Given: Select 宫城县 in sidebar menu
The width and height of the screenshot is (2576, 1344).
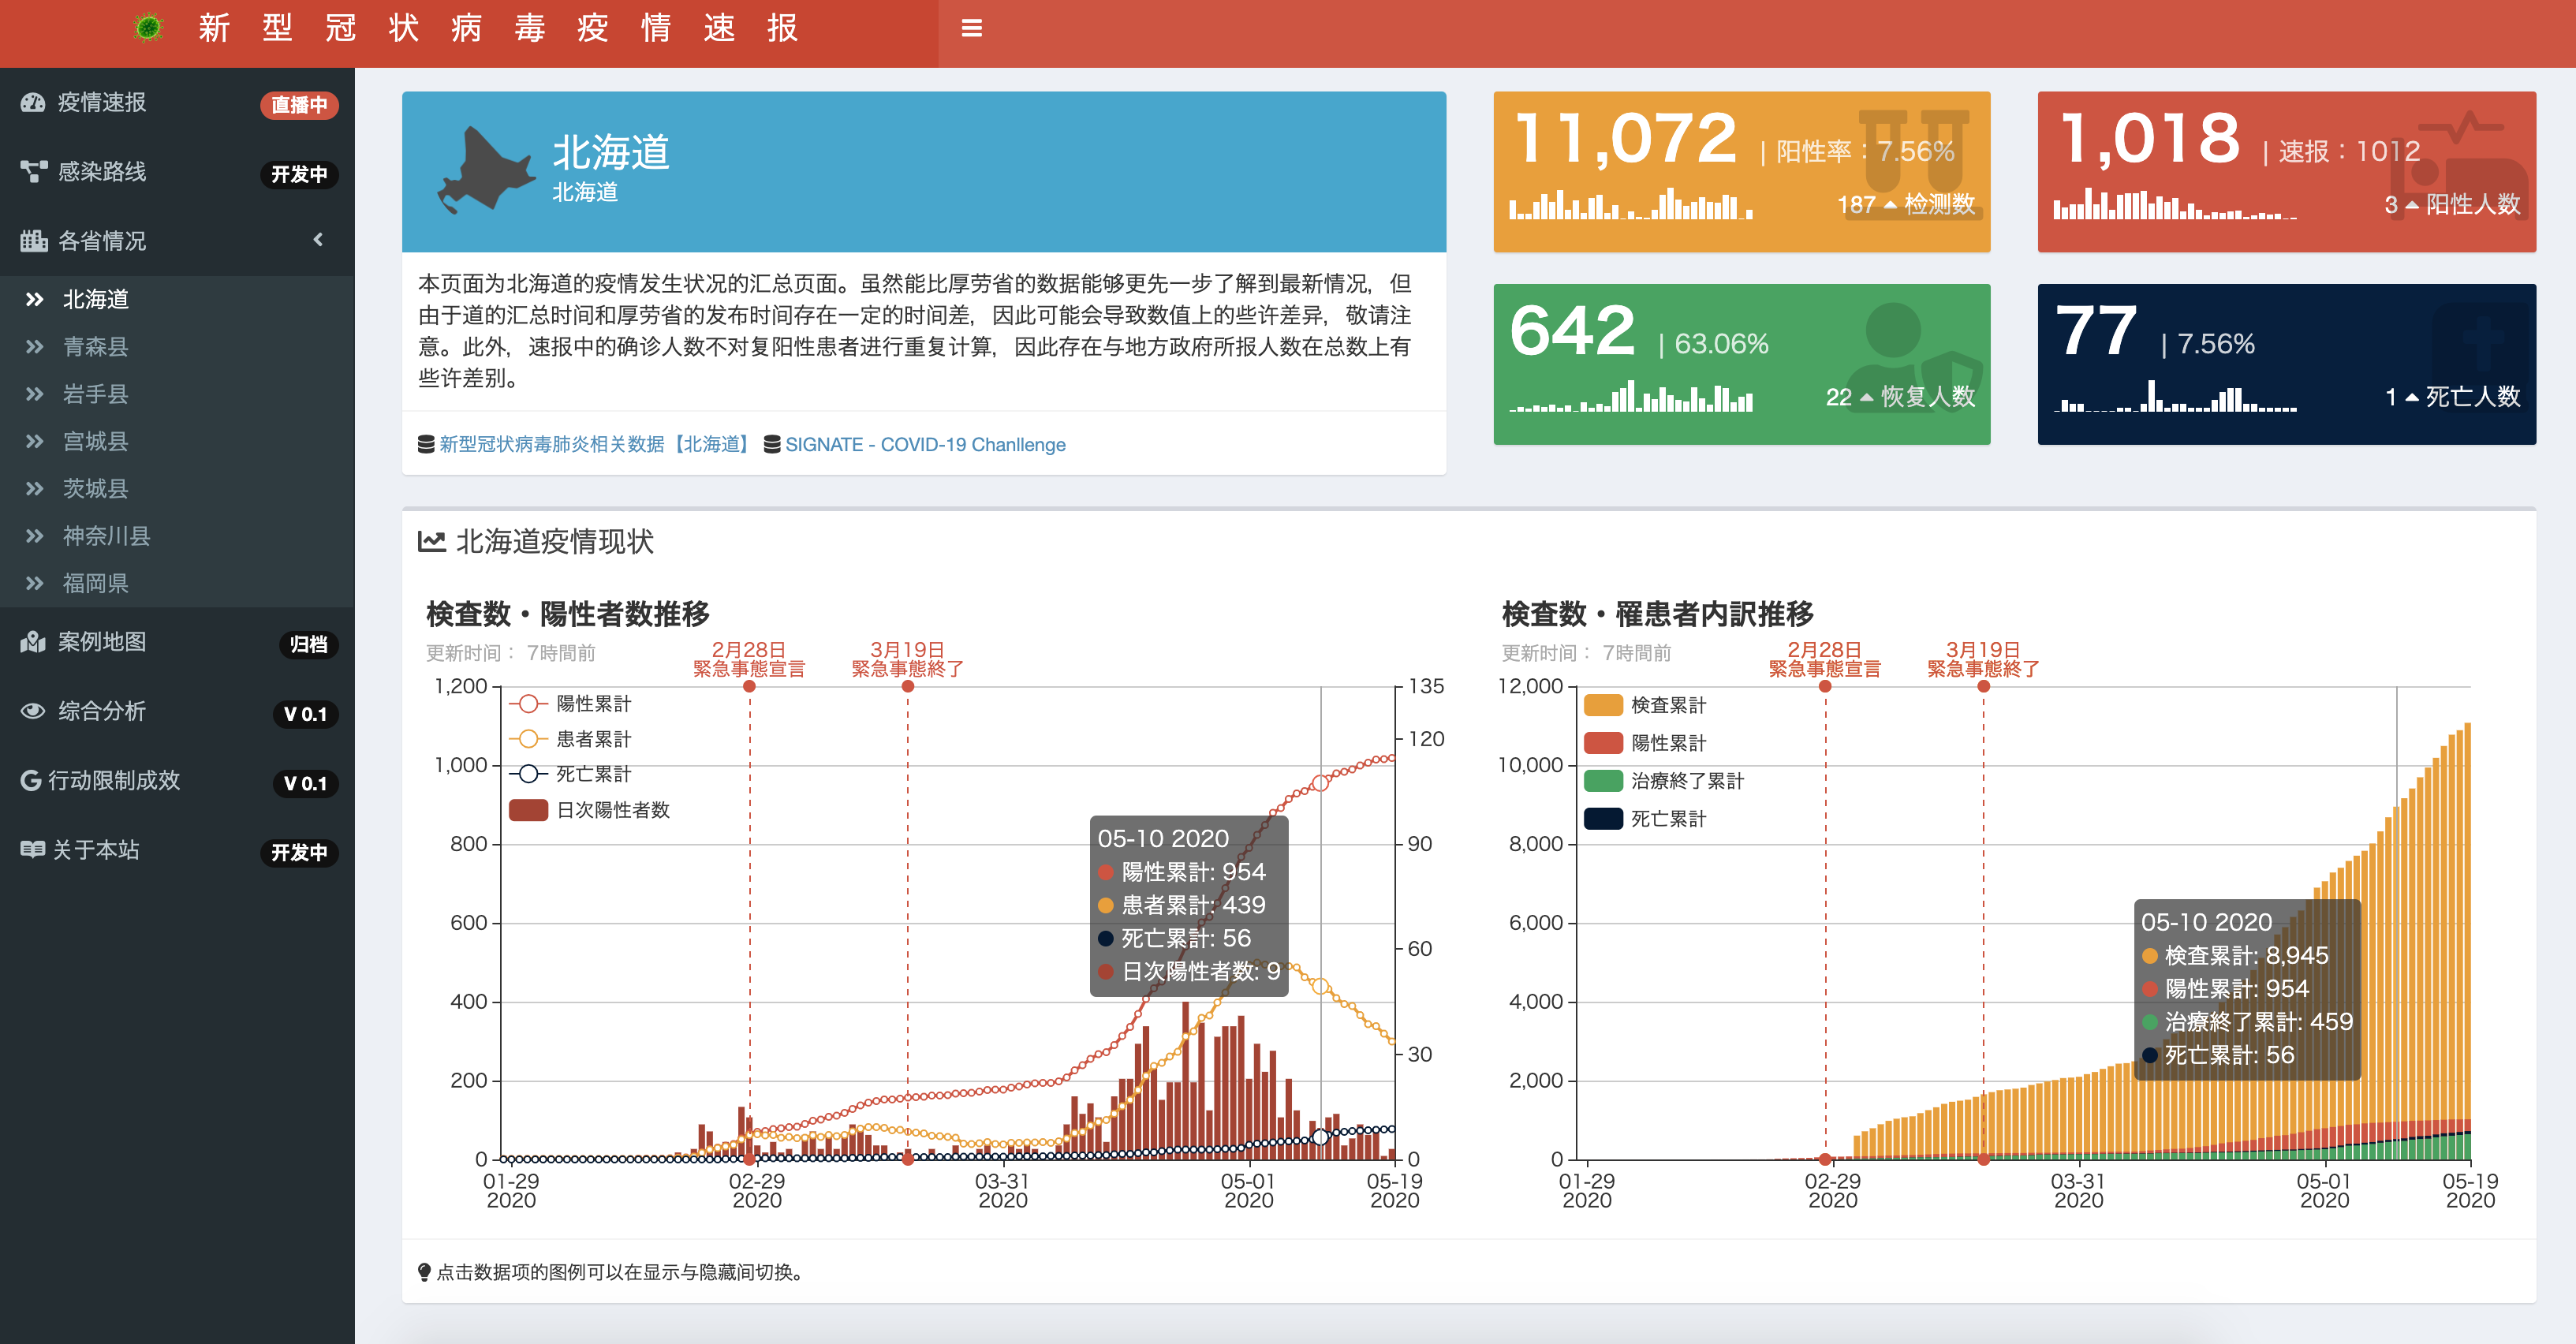Looking at the screenshot, I should point(96,441).
